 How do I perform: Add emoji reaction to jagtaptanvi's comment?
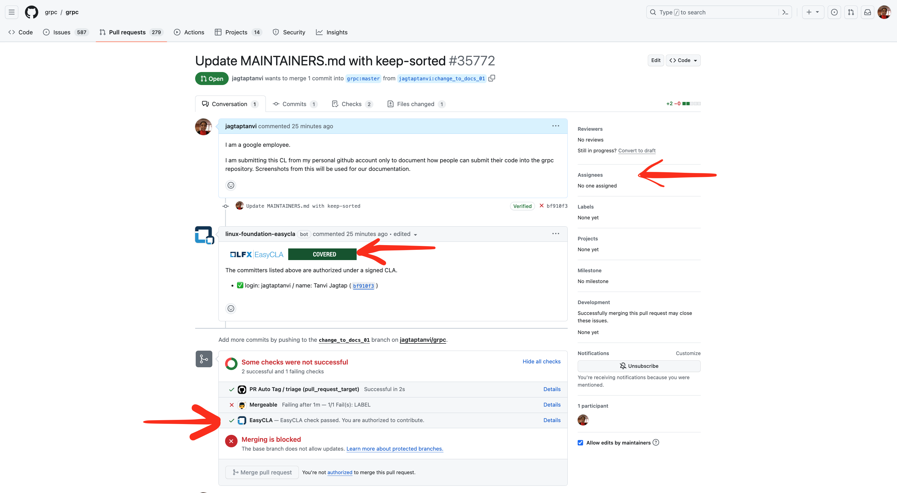coord(231,185)
